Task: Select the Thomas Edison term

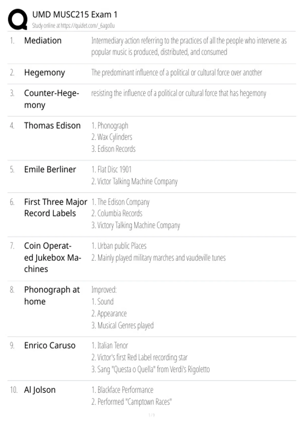Action: tap(52, 125)
